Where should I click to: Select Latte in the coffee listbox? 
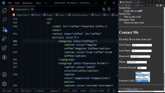point(142,81)
